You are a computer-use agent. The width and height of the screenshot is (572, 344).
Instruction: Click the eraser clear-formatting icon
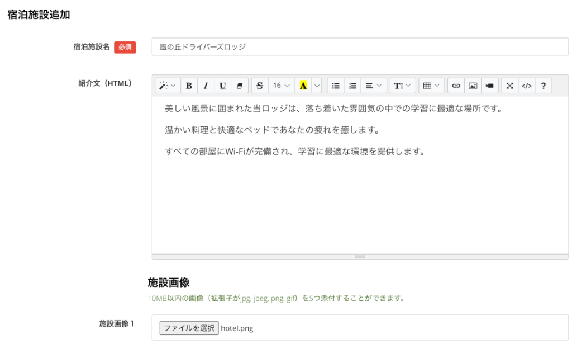tap(240, 86)
